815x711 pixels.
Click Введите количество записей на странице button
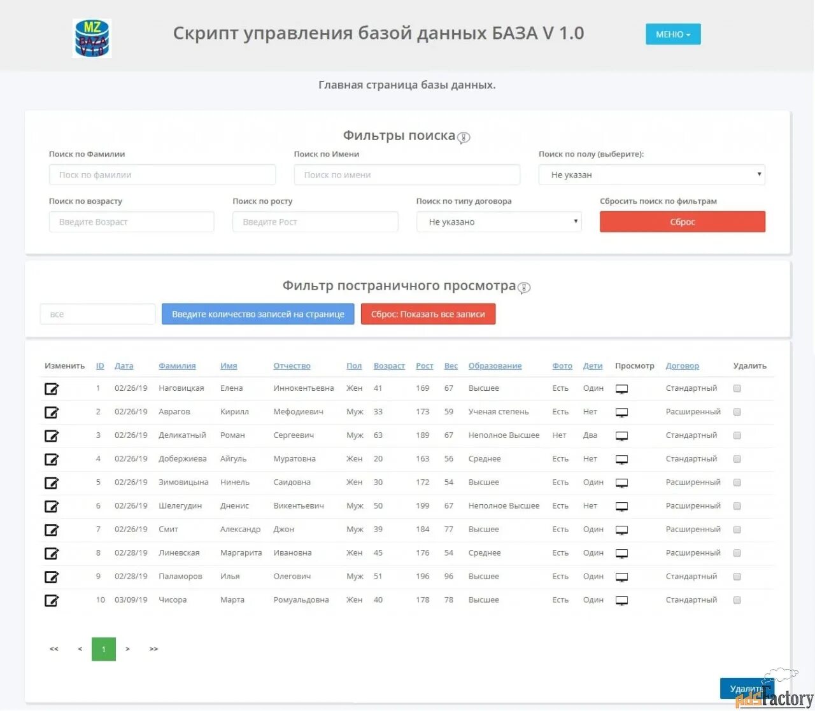pos(258,314)
